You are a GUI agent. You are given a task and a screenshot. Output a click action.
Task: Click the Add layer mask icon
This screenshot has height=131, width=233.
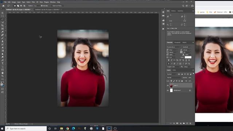[177, 123]
